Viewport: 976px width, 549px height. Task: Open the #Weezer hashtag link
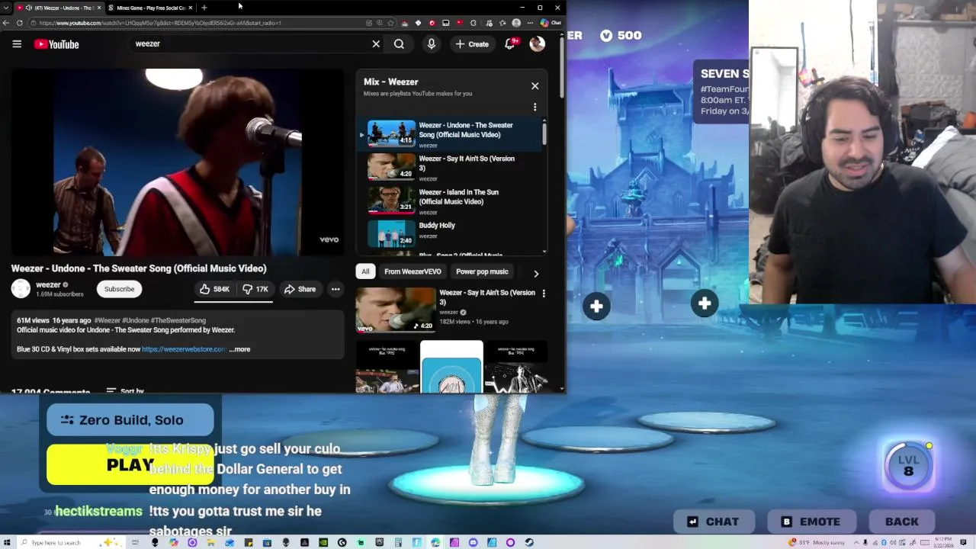click(107, 320)
